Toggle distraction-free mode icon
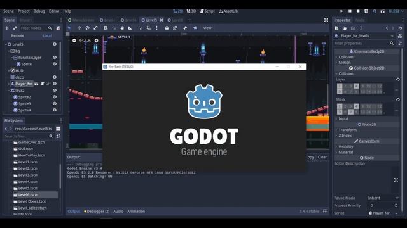Image resolution: width=407 pixels, height=228 pixels. pyautogui.click(x=326, y=20)
